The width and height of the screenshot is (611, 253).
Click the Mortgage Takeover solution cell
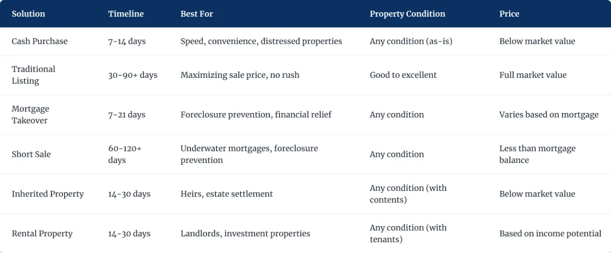click(x=31, y=115)
